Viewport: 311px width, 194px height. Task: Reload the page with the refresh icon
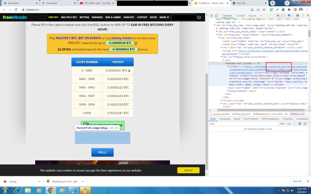pyautogui.click(x=16, y=10)
